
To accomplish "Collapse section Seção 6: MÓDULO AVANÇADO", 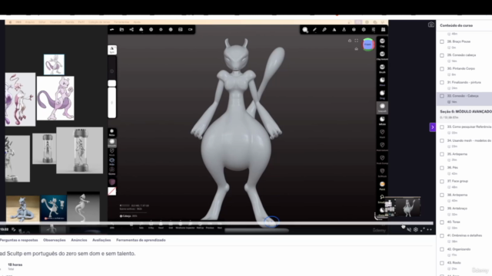I will [465, 114].
